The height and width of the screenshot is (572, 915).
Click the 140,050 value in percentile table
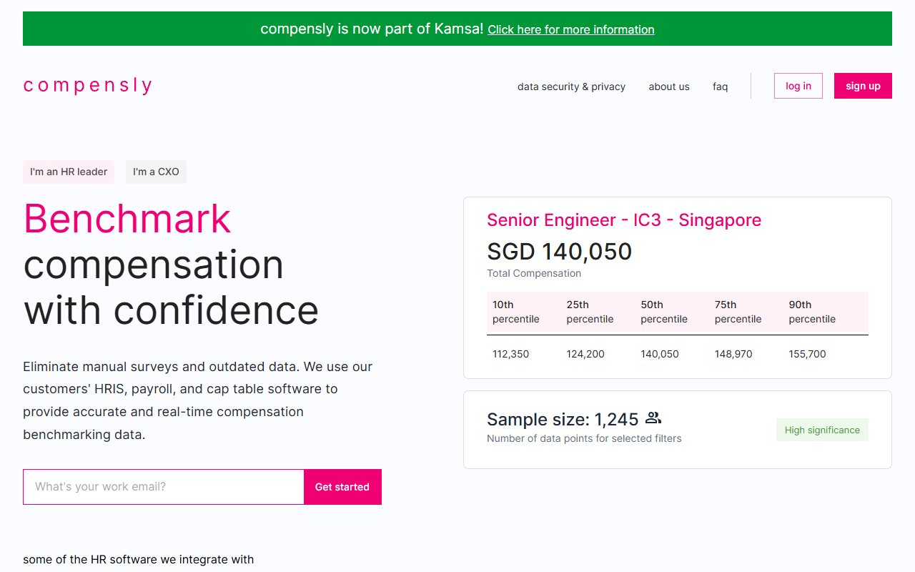point(660,354)
